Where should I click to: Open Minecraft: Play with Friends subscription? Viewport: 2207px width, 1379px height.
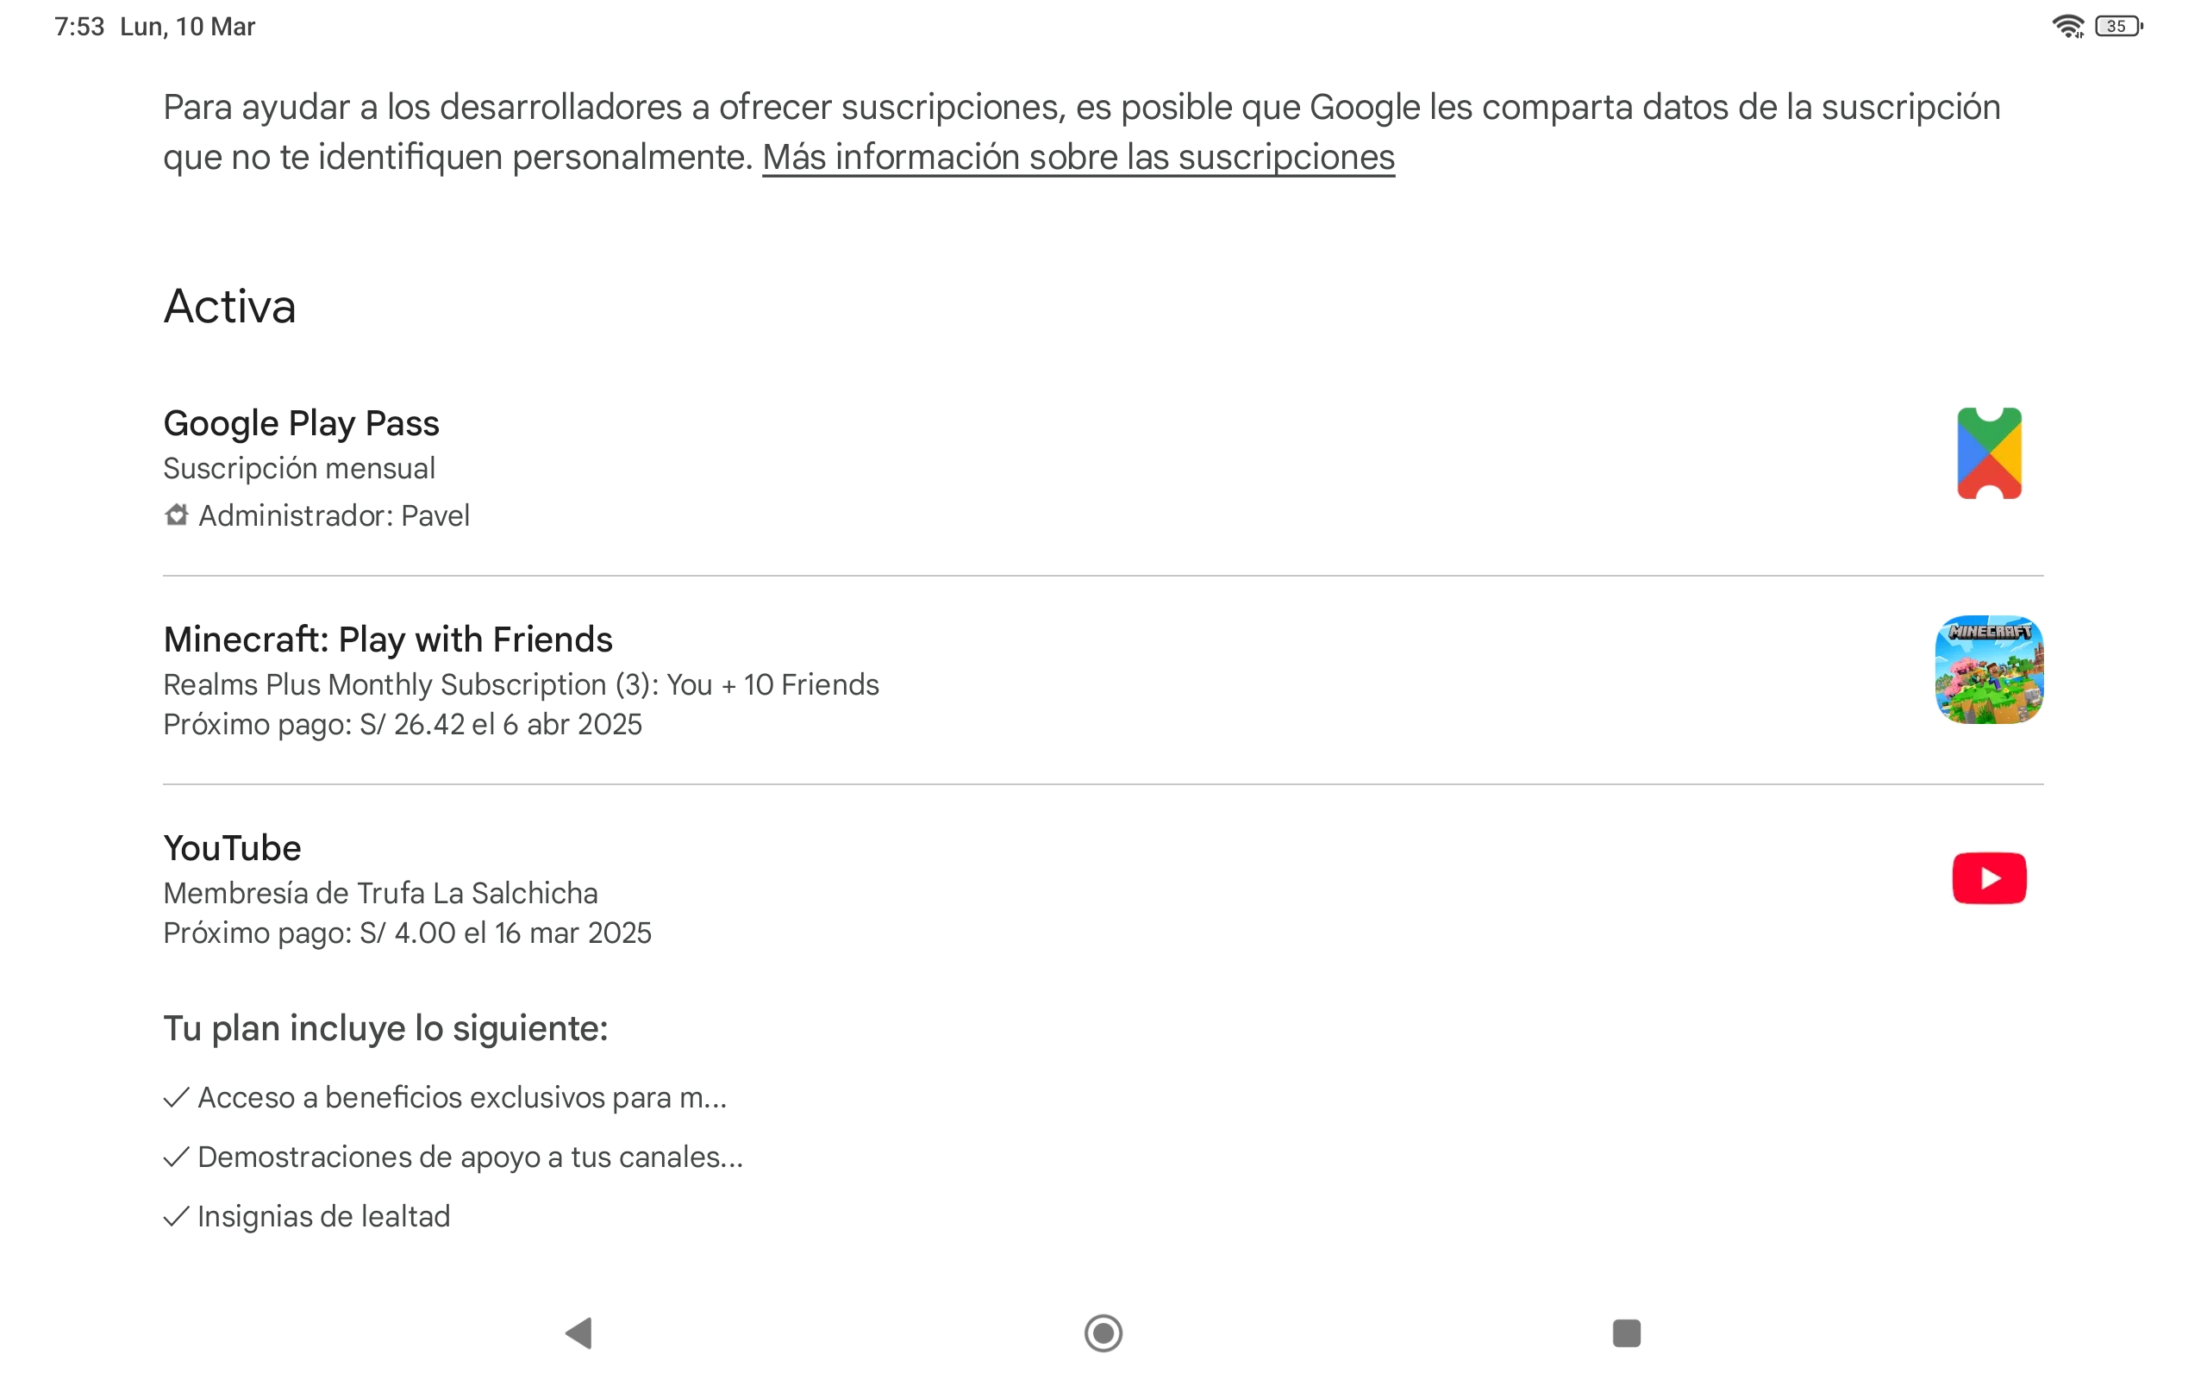click(388, 640)
